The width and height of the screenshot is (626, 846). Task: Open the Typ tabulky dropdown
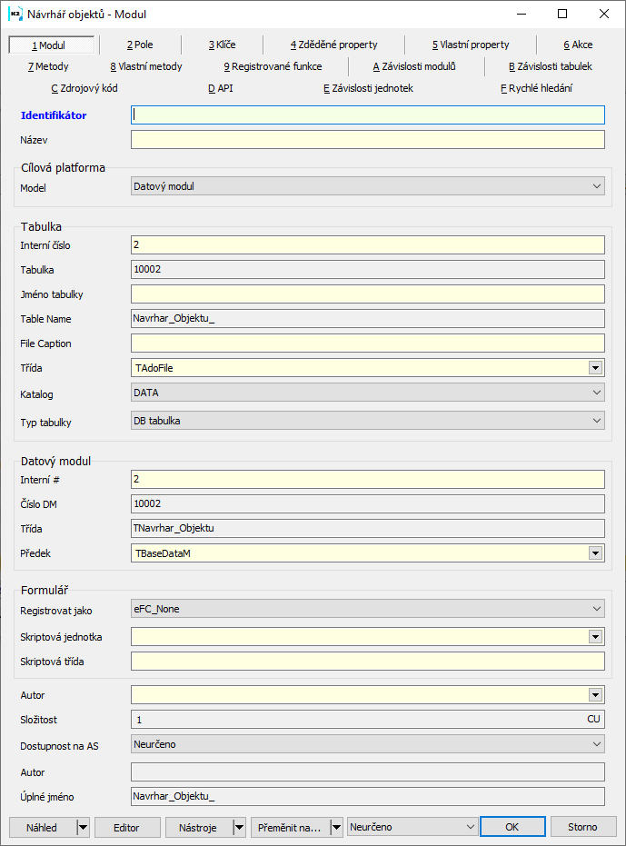pyautogui.click(x=368, y=421)
